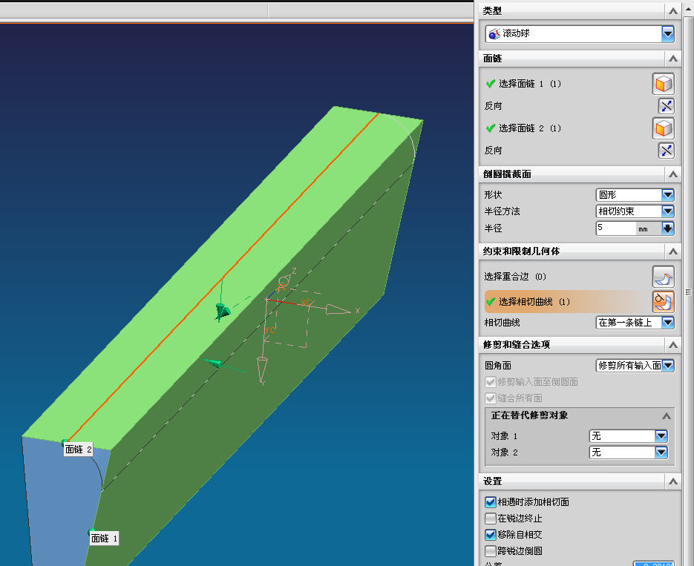Open the 类型 rolling ball dropdown
This screenshot has width=694, height=566.
(x=668, y=33)
